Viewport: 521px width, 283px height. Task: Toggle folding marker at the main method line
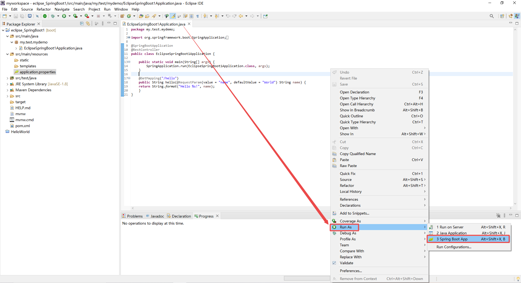(x=129, y=62)
